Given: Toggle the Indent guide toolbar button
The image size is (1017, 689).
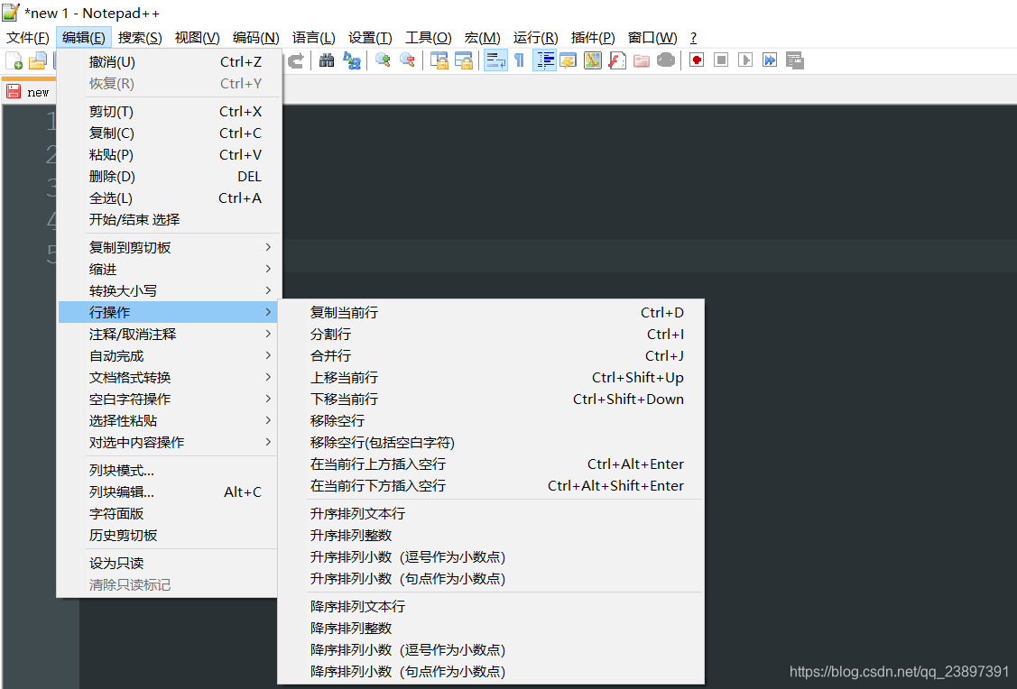Looking at the screenshot, I should pyautogui.click(x=545, y=60).
